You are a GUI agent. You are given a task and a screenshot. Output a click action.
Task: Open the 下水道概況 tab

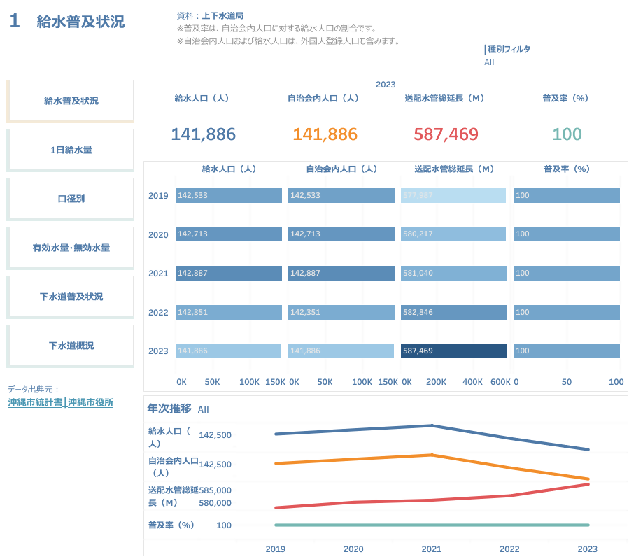click(x=71, y=346)
